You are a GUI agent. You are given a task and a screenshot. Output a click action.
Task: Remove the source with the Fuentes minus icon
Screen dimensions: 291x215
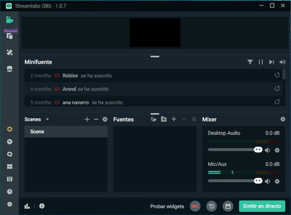(184, 119)
